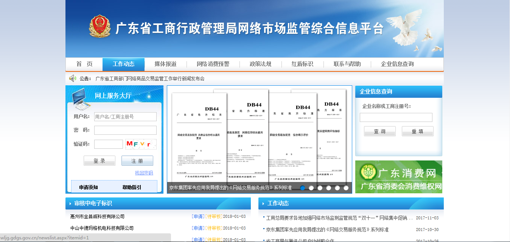Click the national emblem logo in header
The image size is (510, 242).
tap(100, 26)
